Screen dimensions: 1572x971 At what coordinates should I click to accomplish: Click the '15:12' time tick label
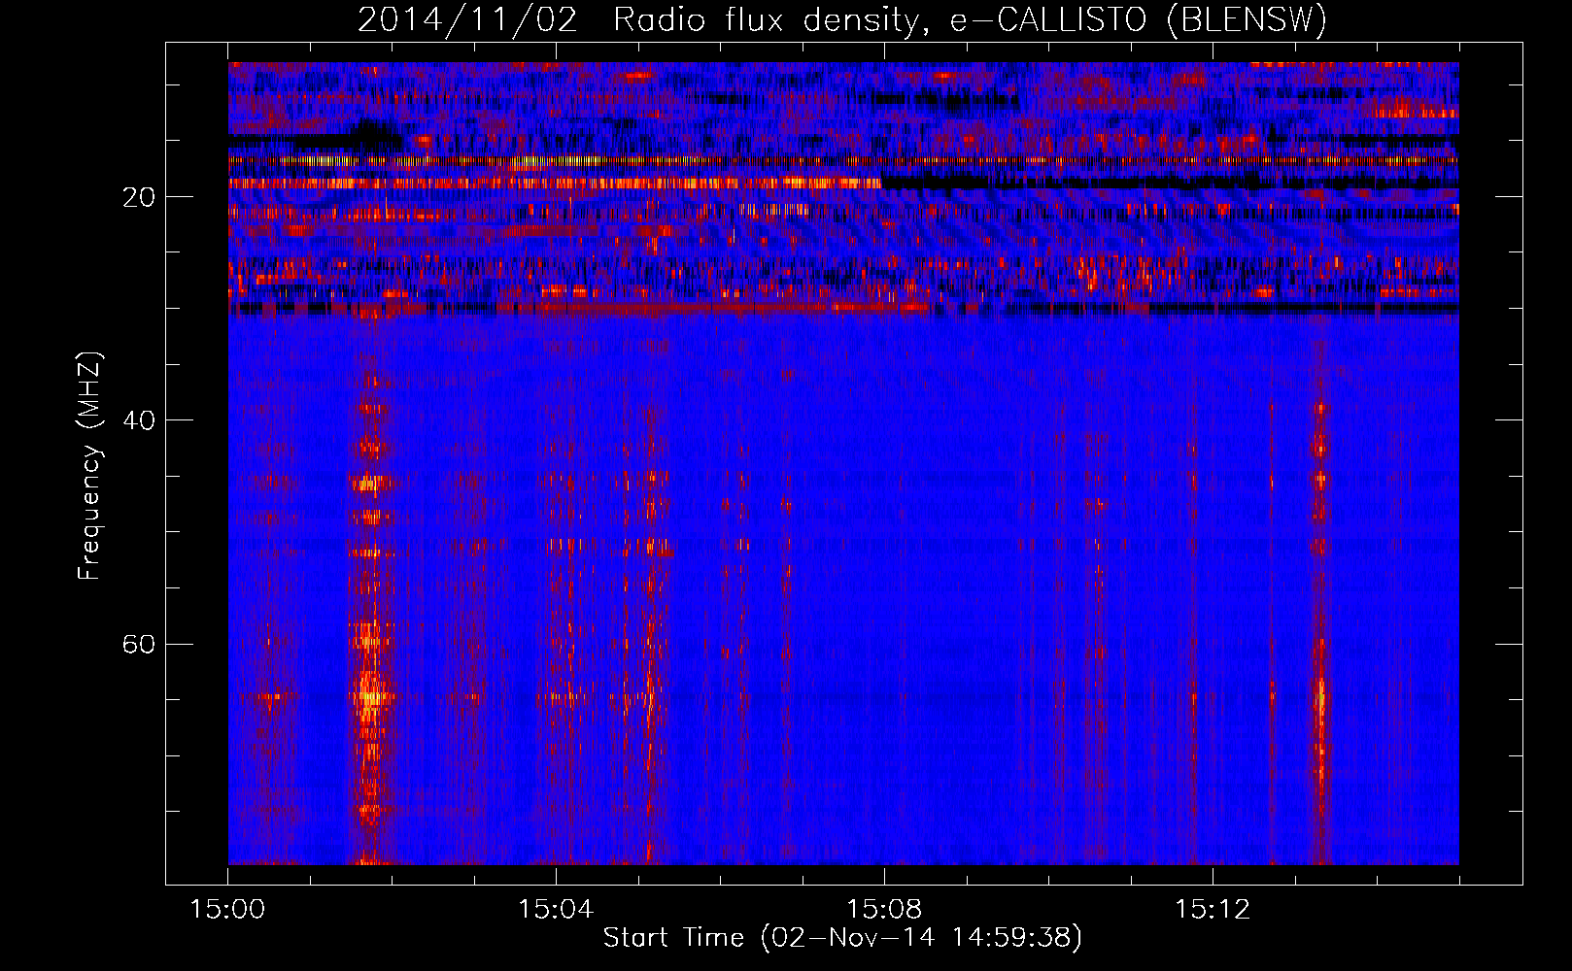pyautogui.click(x=1213, y=910)
